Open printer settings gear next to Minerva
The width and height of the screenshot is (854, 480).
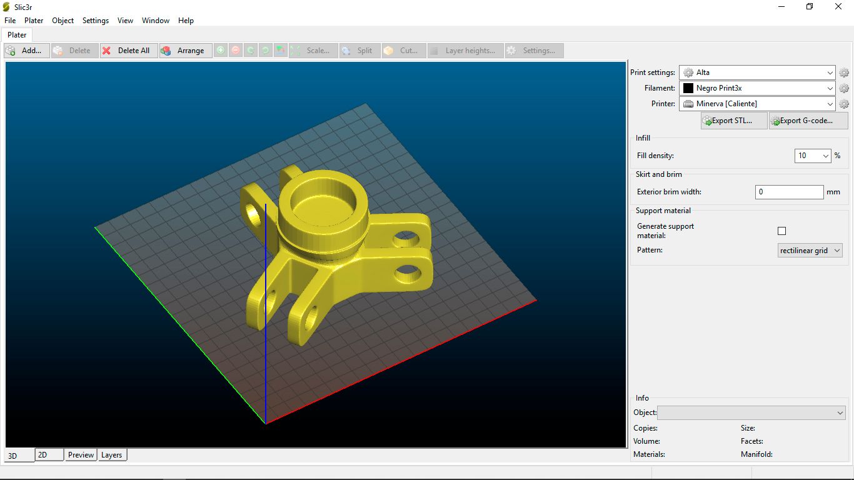tap(844, 104)
